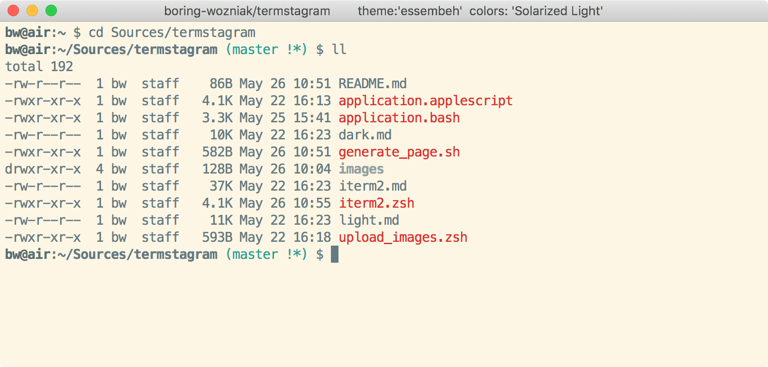
Task: Maximize the window with the green button
Action: click(x=51, y=10)
